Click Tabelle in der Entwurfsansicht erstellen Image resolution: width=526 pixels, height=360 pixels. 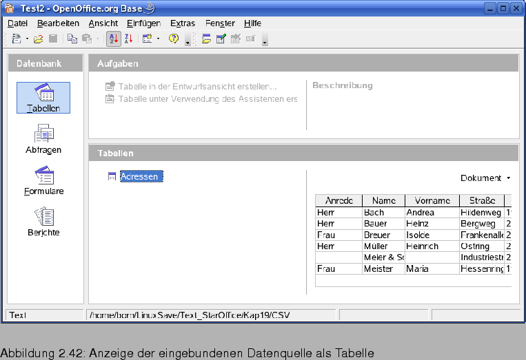[191, 87]
